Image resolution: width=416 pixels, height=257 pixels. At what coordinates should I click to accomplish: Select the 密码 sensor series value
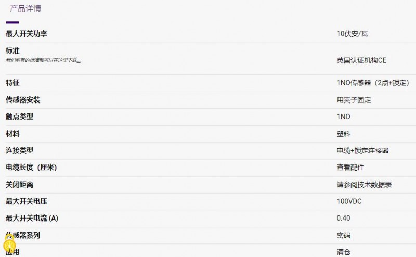(343, 235)
